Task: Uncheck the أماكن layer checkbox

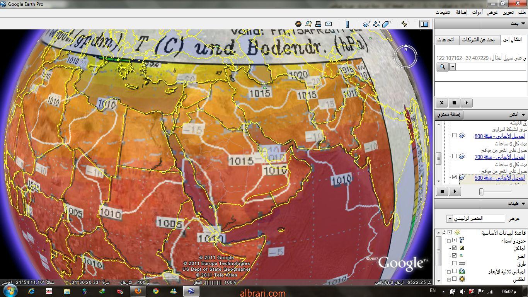Action: [455, 248]
